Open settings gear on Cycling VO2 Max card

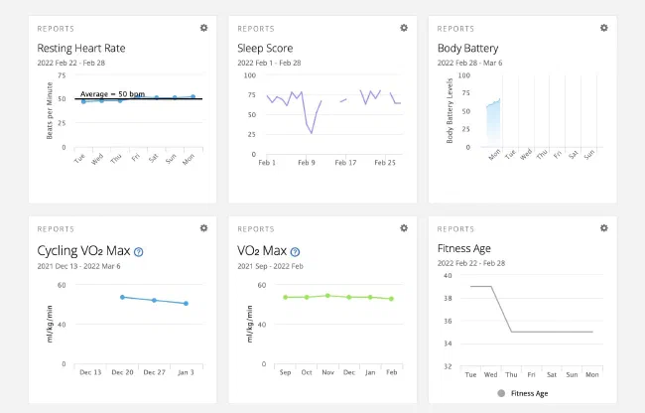pyautogui.click(x=203, y=228)
